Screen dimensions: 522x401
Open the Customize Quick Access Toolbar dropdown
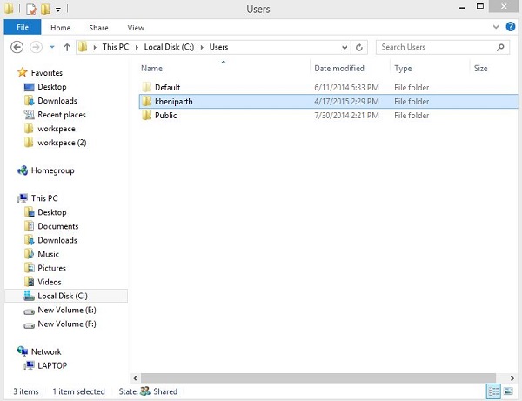pyautogui.click(x=58, y=10)
